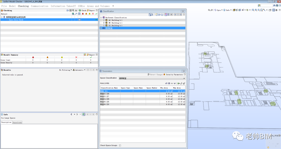281x149 pixels.
Task: Switch to the Model tab
Action: 12,6
